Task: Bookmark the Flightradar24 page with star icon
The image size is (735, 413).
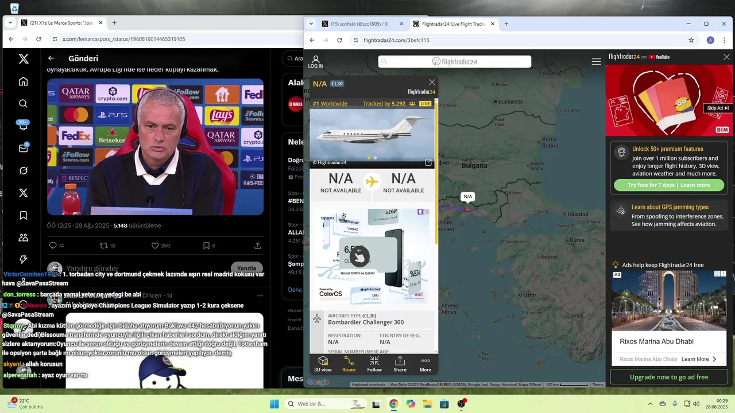Action: click(691, 40)
